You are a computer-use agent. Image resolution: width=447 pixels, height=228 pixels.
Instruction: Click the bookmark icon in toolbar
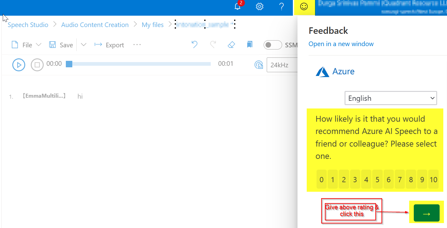(249, 45)
